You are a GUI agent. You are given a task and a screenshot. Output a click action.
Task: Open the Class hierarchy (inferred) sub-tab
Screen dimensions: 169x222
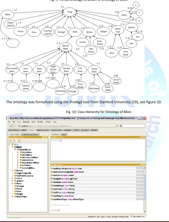pyautogui.click(x=30, y=135)
